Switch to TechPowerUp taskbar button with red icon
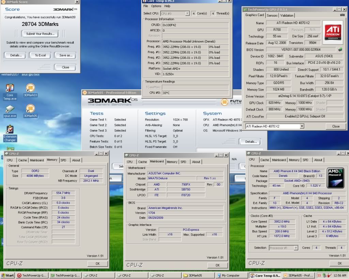 (x=32, y=276)
